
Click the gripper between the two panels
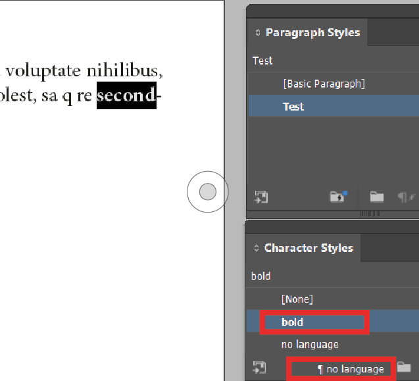click(x=370, y=214)
